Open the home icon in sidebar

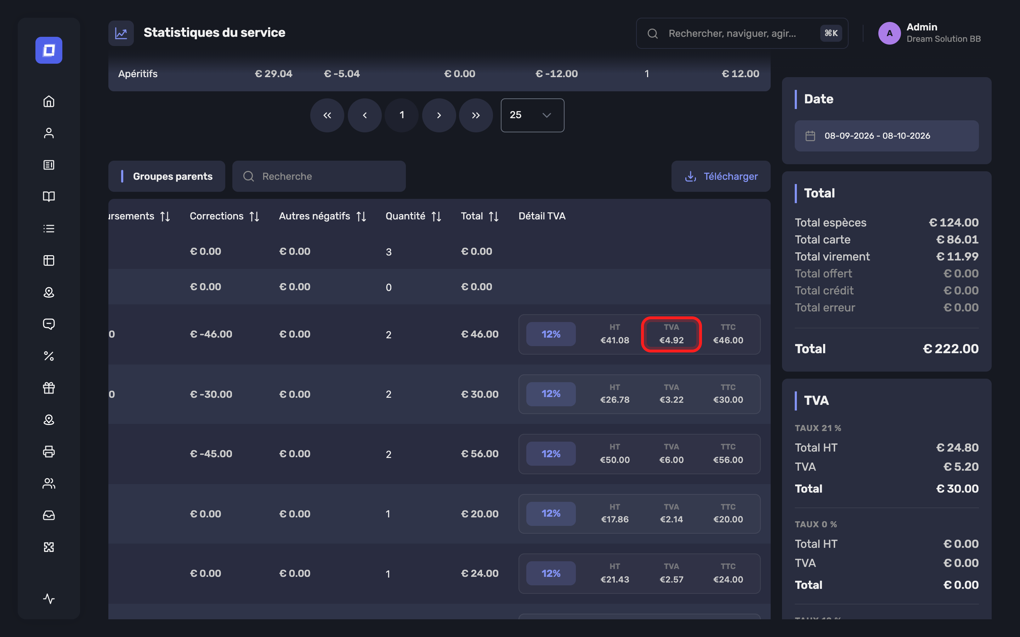[49, 101]
